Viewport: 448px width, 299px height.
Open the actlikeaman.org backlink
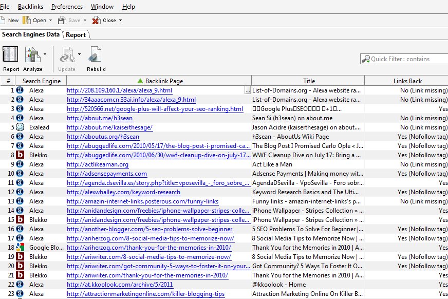pyautogui.click(x=98, y=164)
